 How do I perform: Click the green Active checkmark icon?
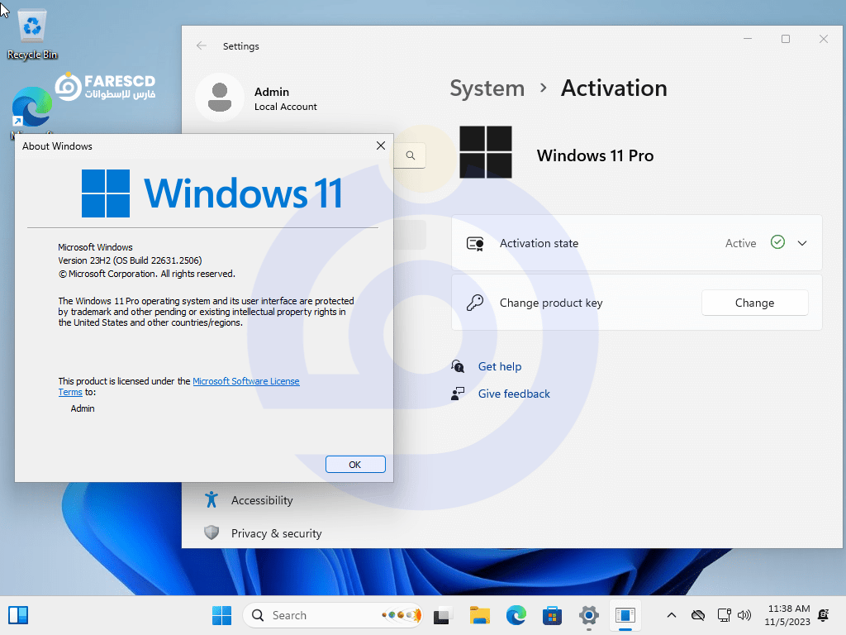[777, 242]
